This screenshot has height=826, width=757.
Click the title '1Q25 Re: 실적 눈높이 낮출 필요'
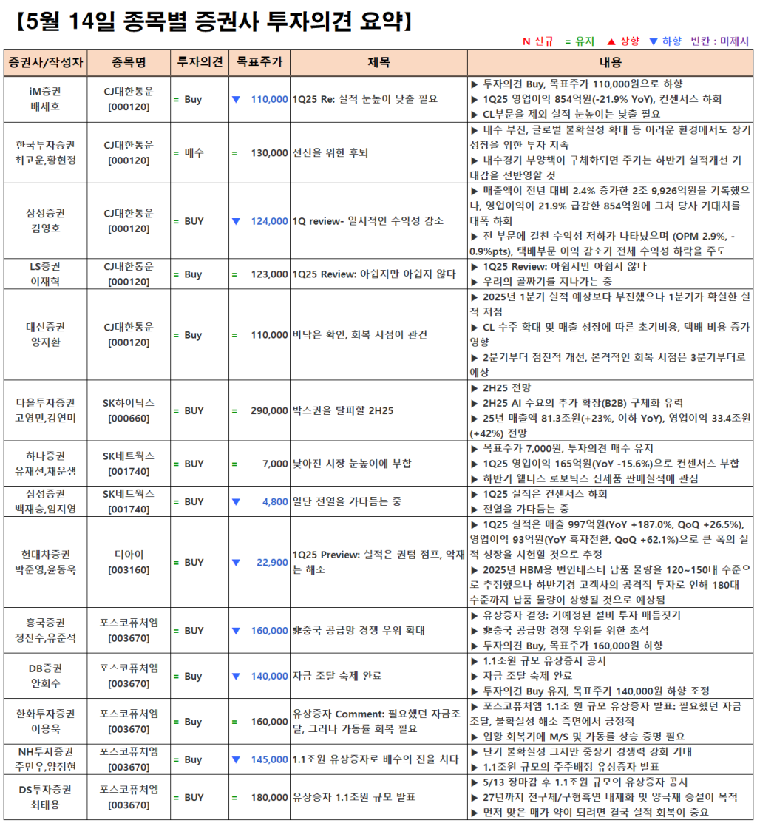coord(365,99)
